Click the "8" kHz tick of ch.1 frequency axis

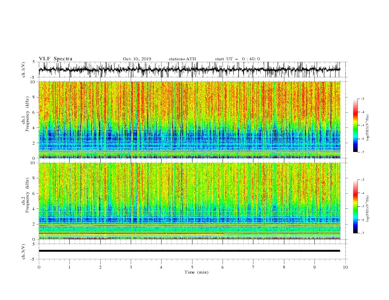click(34, 97)
